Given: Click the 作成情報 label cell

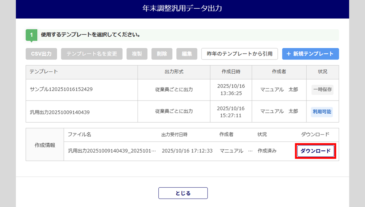Looking at the screenshot, I should tap(45, 145).
